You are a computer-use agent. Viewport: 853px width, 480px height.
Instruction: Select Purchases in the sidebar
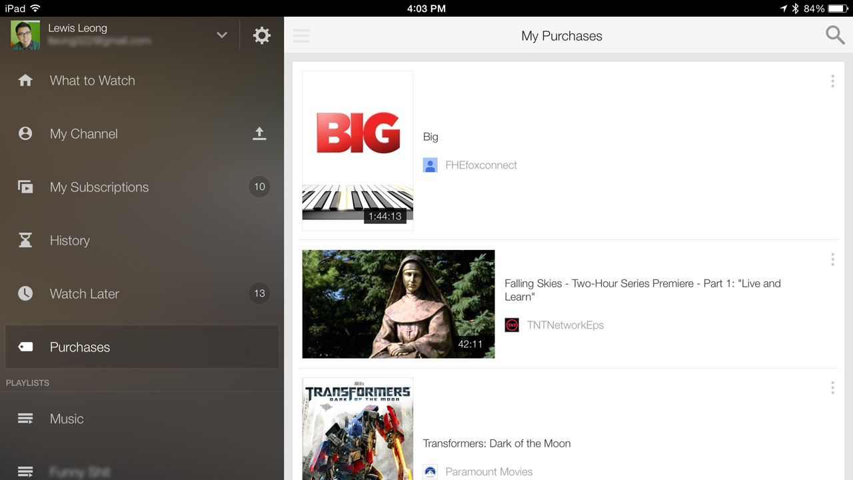click(x=142, y=347)
